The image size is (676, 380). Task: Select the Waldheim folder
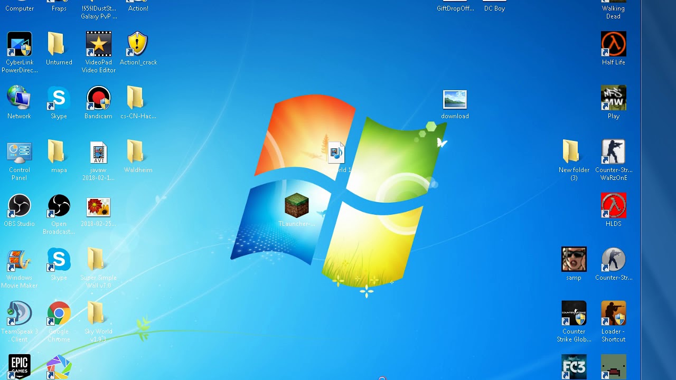pyautogui.click(x=136, y=152)
